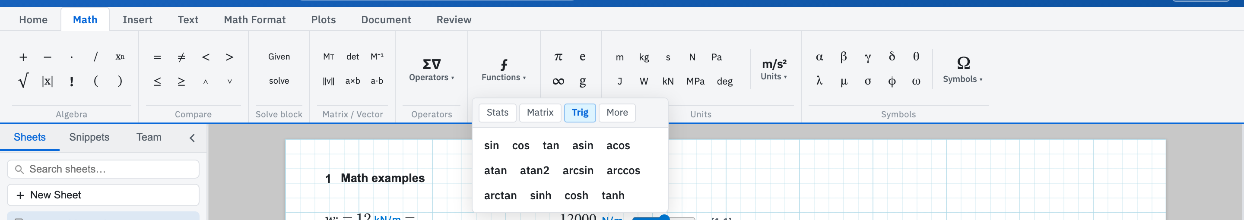Open the Document ribbon tab

(386, 20)
